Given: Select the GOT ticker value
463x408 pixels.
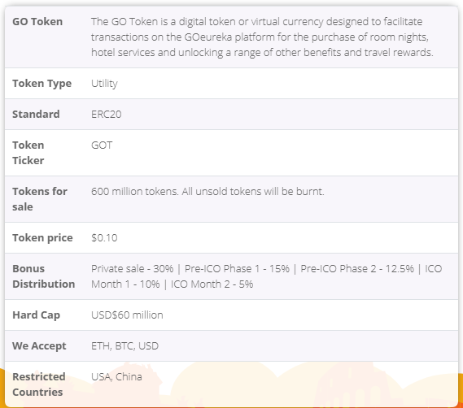Looking at the screenshot, I should pos(102,145).
